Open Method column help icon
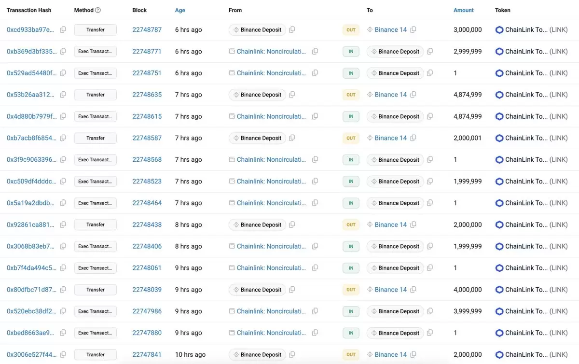579x364 pixels. coord(98,10)
